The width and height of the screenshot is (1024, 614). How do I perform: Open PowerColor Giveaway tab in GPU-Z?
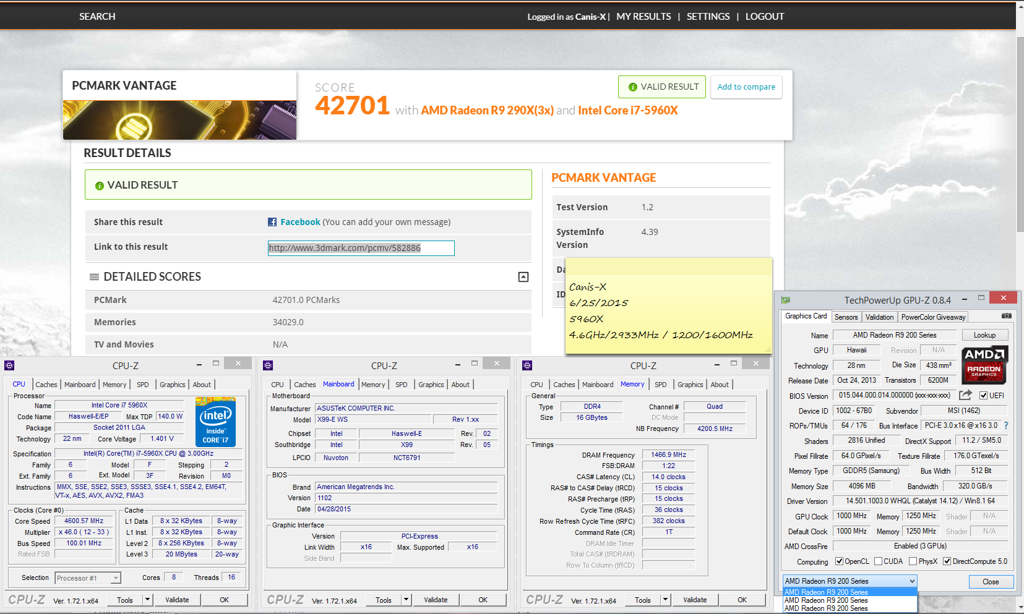[x=933, y=317]
